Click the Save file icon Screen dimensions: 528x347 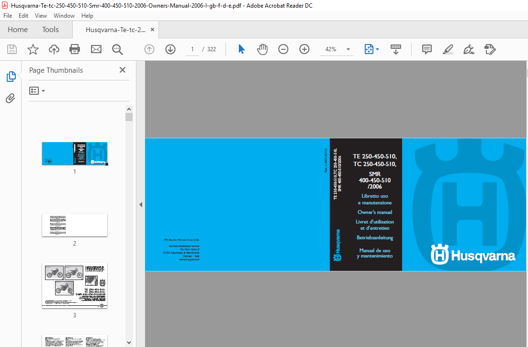pyautogui.click(x=12, y=49)
